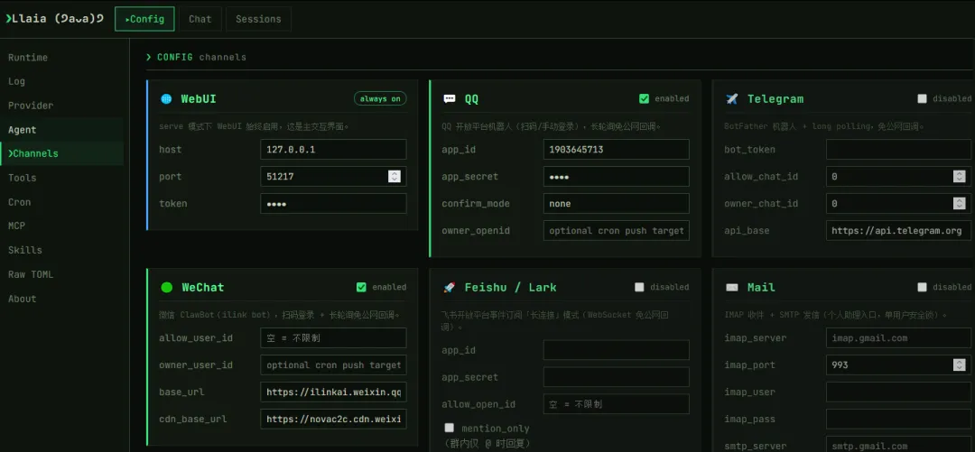
Task: Click the Feishu app_id field
Action: coord(617,350)
